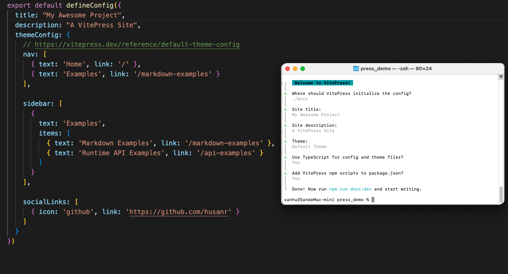Click the 'sidebar' key in code
Viewport: 508px width, 274px height.
pos(37,104)
